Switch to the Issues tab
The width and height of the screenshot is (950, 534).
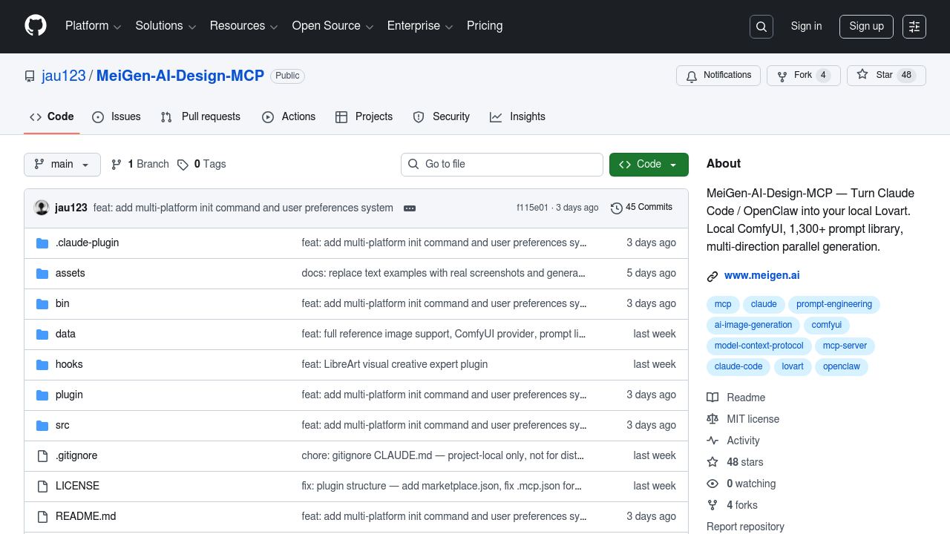point(117,117)
